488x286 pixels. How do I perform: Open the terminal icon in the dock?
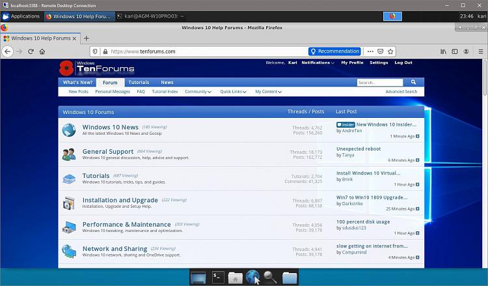coord(218,277)
